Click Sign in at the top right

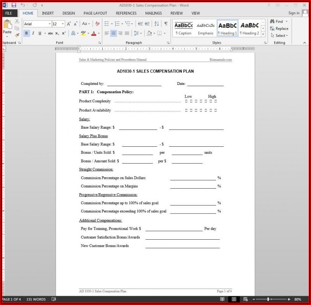click(294, 13)
